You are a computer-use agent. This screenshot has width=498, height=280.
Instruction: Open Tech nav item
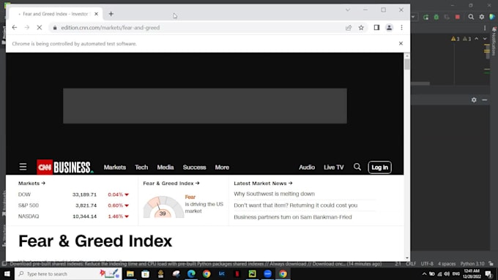[141, 167]
